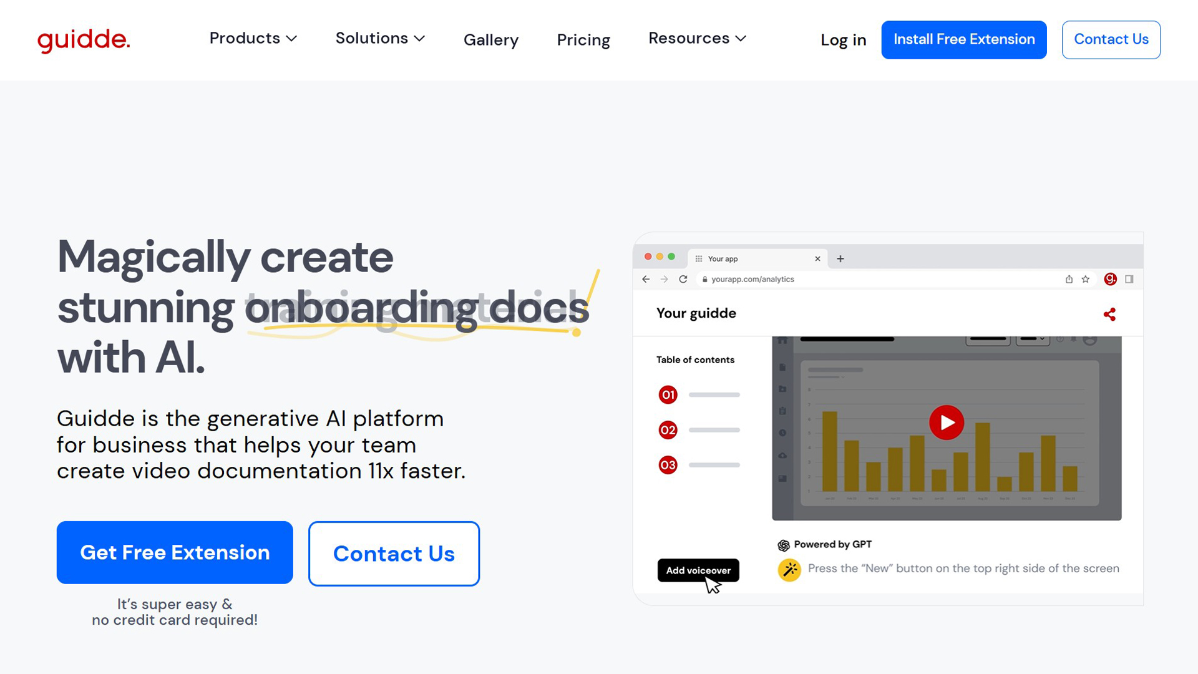Click Get Free Extension button
Viewport: 1198px width, 674px height.
175,553
